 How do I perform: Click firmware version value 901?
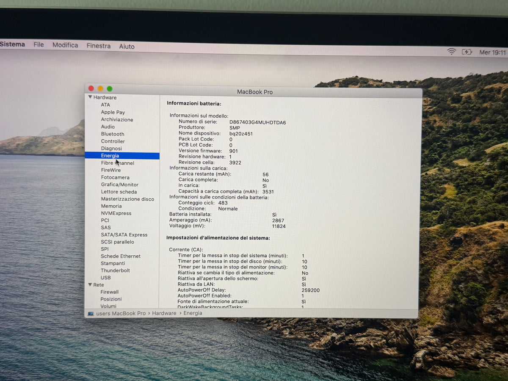tap(233, 151)
